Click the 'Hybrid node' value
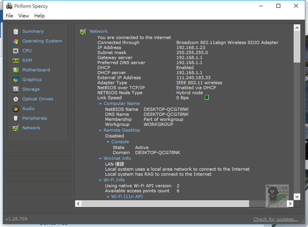The image size is (308, 227). coord(189,93)
